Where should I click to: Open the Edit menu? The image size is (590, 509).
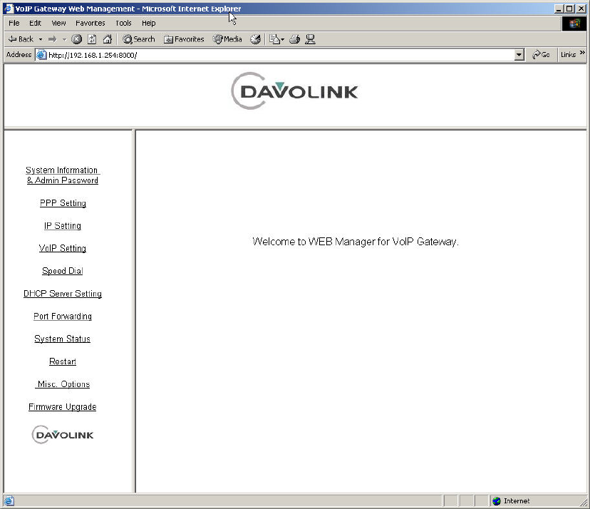point(35,24)
